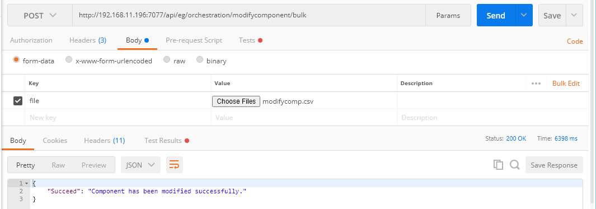596x209 pixels.
Task: Expand the Save button dropdown arrow
Action: coord(574,15)
